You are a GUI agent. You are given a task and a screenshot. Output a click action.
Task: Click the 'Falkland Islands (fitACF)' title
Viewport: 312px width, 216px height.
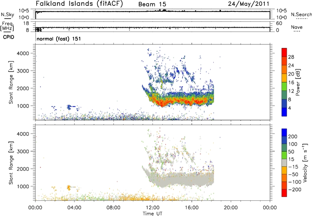79,4
